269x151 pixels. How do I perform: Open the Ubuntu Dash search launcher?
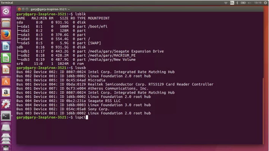[x=6, y=11]
